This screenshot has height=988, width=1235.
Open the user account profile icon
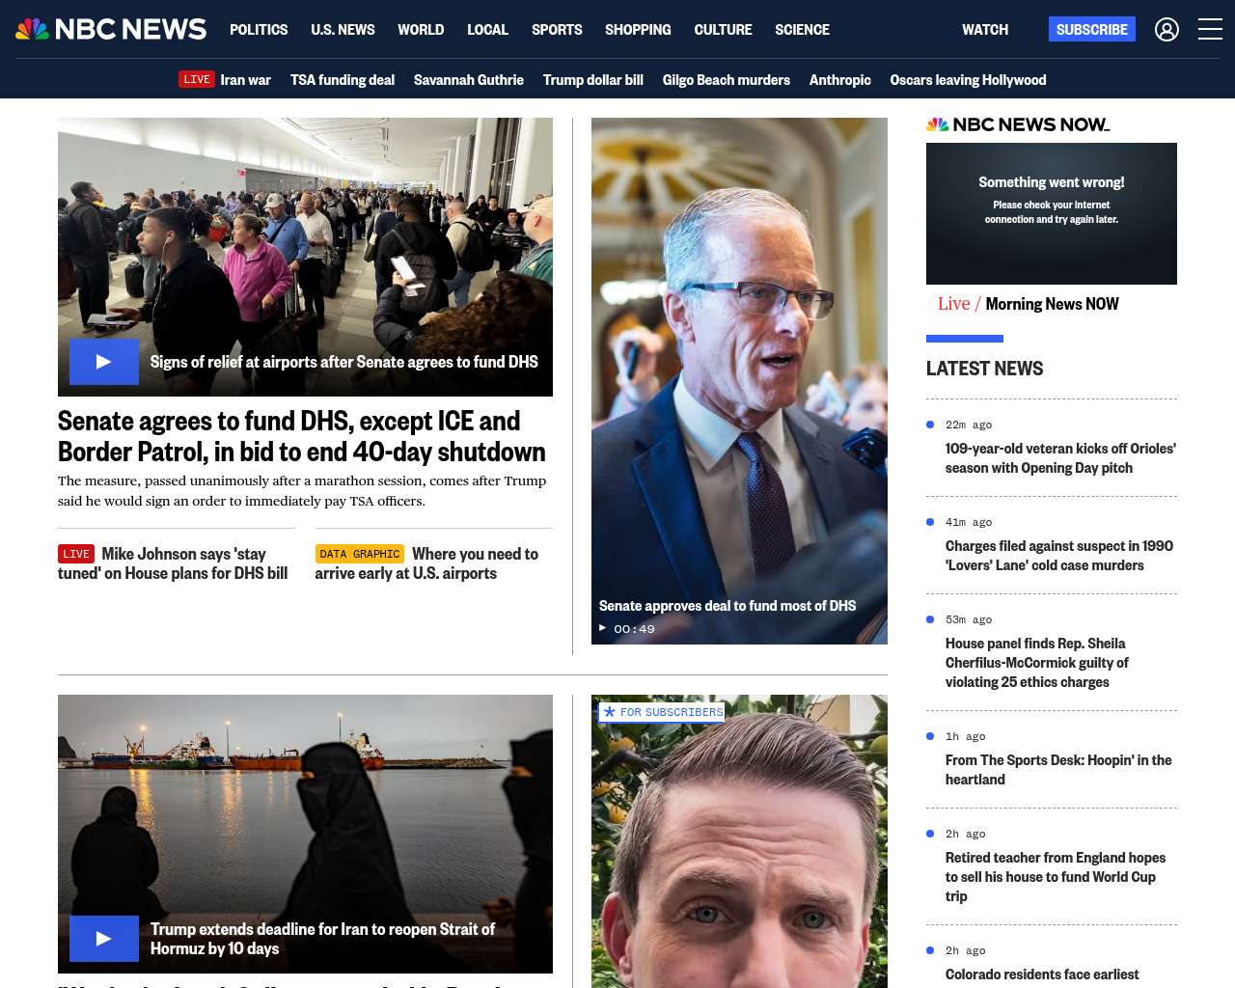pyautogui.click(x=1166, y=30)
